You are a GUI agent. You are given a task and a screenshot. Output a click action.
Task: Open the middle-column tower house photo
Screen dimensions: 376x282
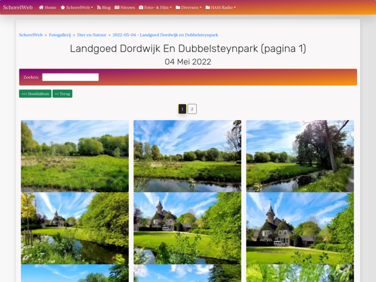[187, 228]
